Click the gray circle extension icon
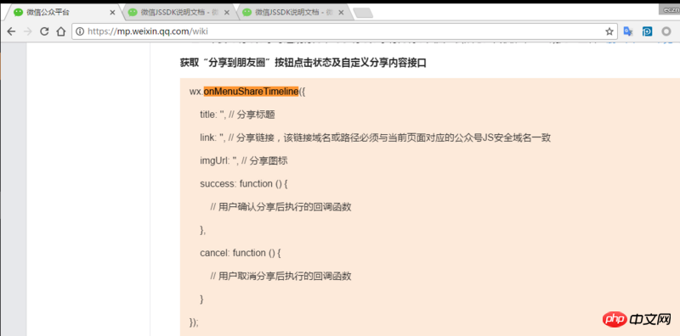The width and height of the screenshot is (680, 336). pyautogui.click(x=666, y=31)
